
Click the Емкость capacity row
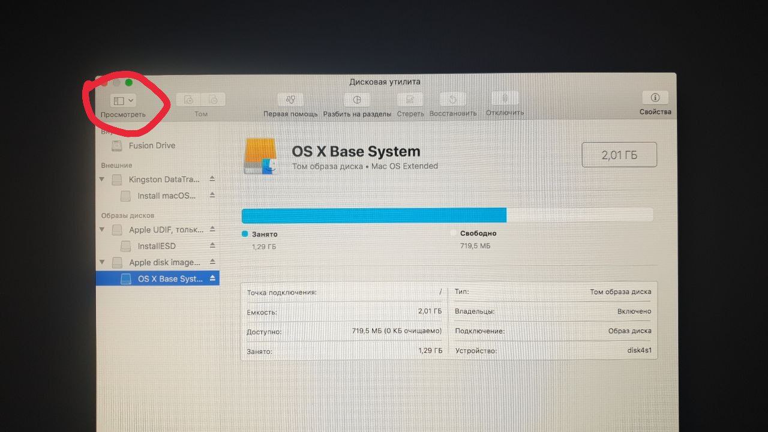pyautogui.click(x=344, y=311)
